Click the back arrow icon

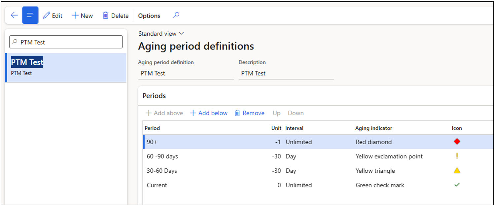point(14,16)
